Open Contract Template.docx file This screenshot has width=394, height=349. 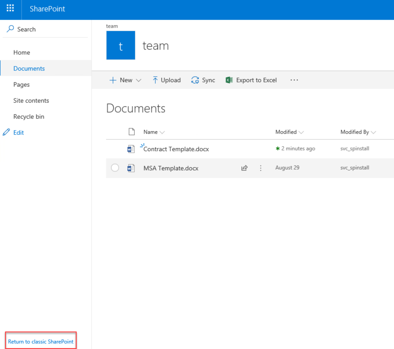(176, 149)
